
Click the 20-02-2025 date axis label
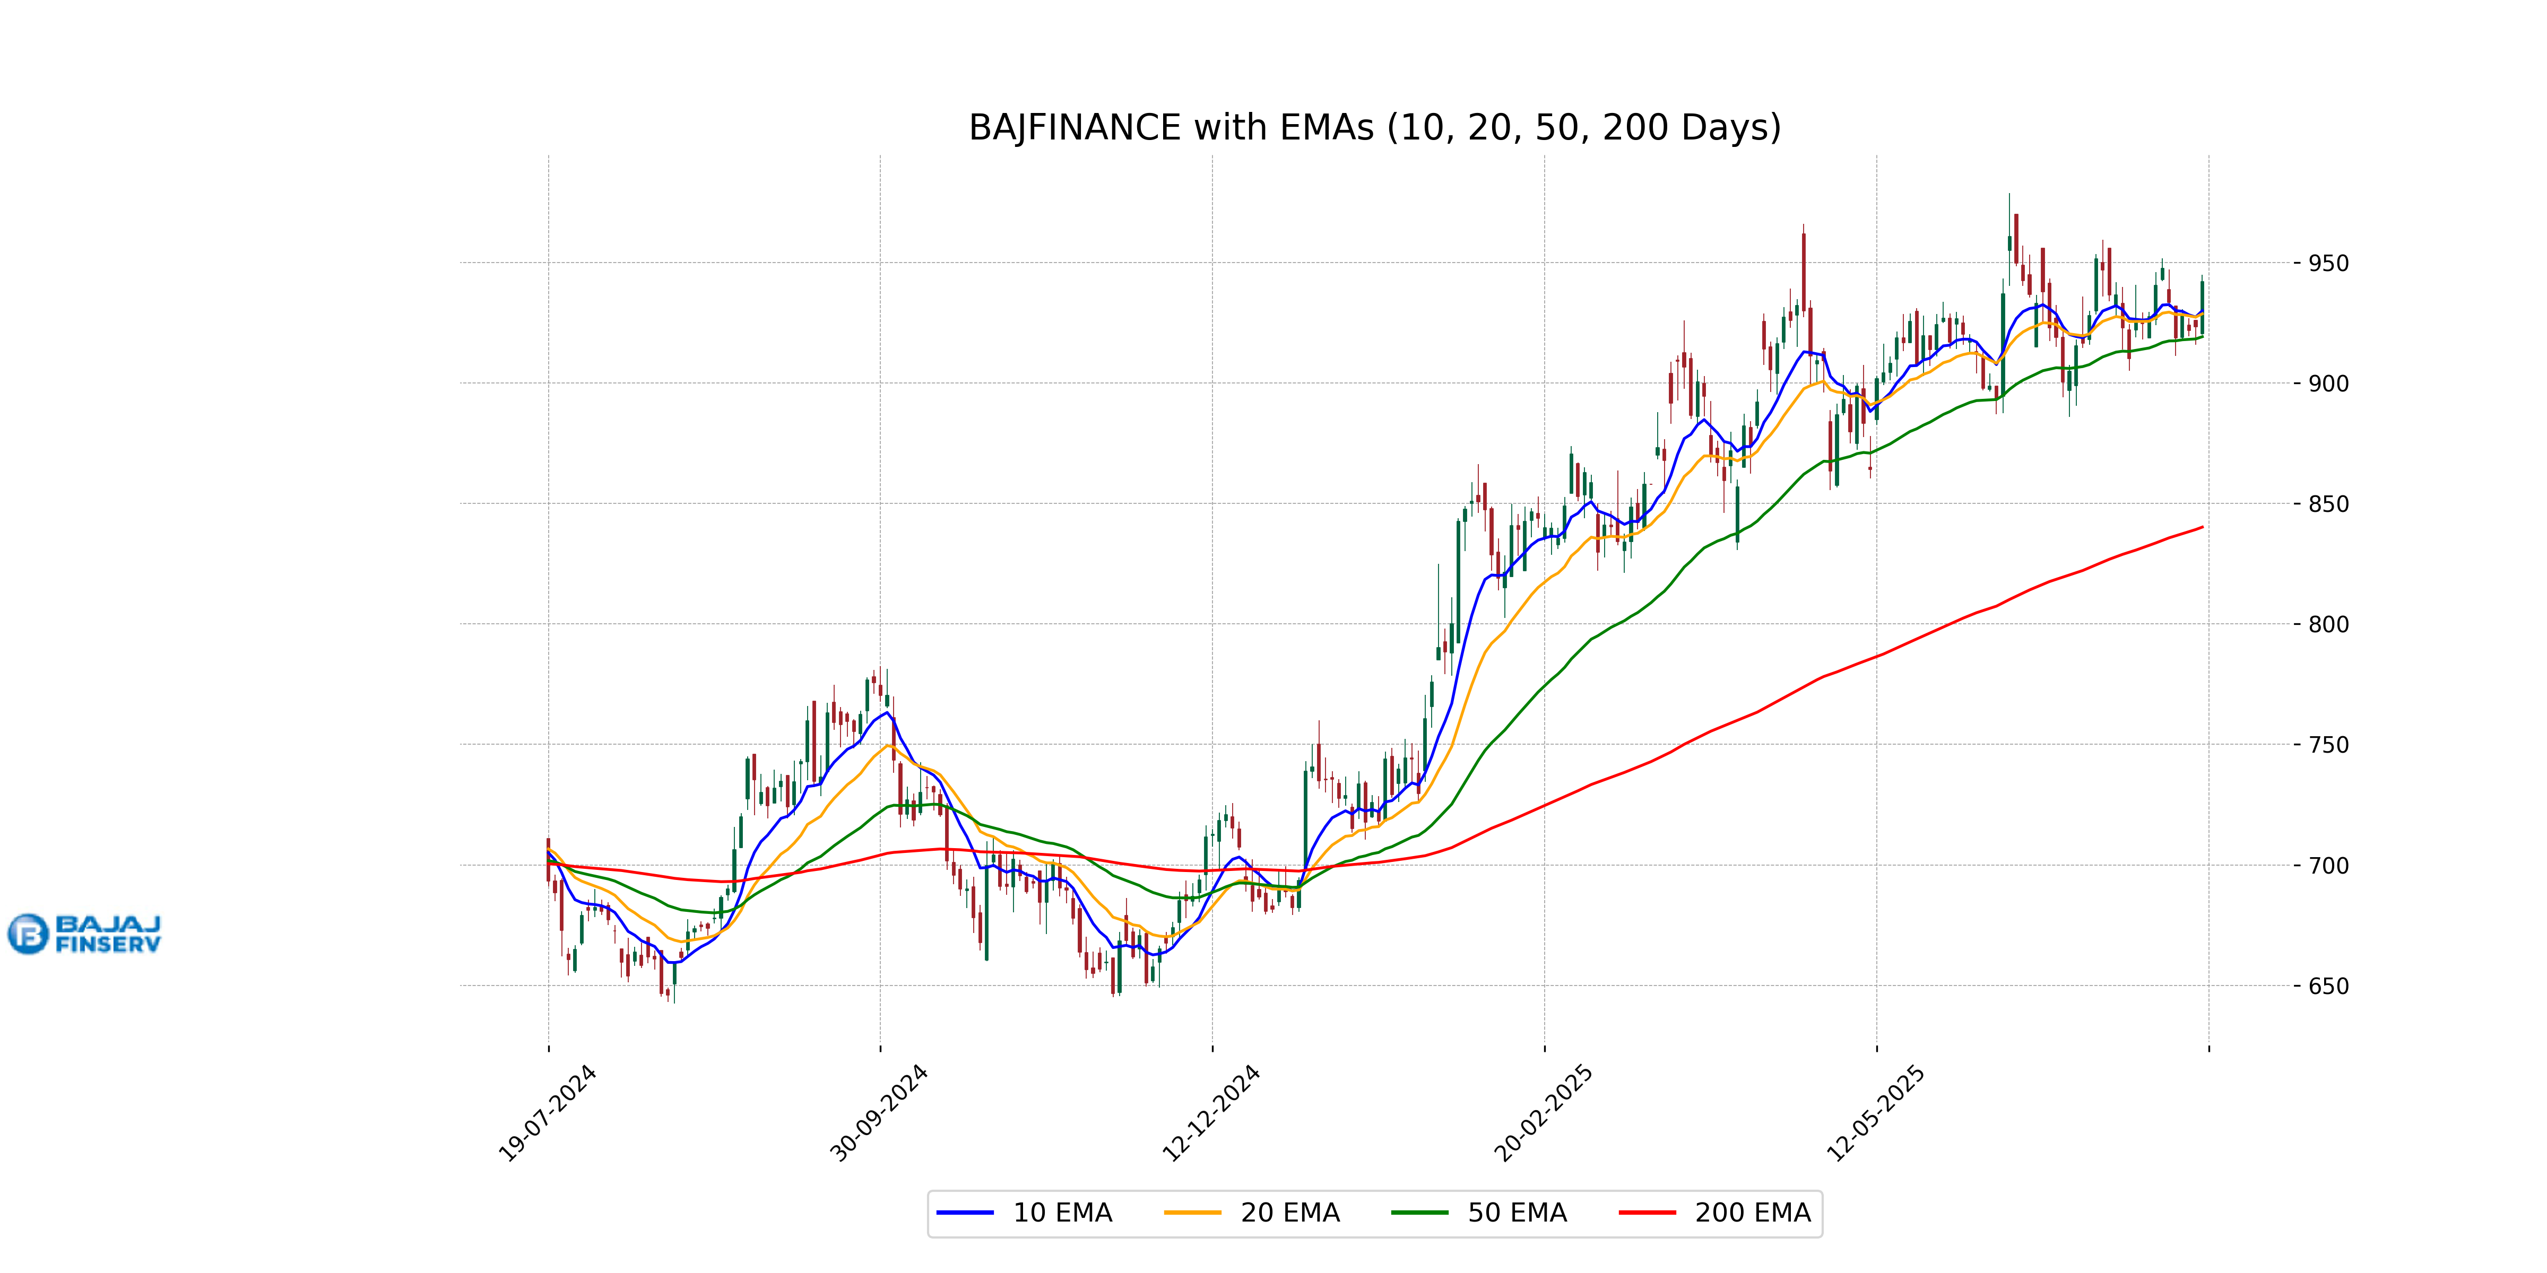pyautogui.click(x=1544, y=1113)
